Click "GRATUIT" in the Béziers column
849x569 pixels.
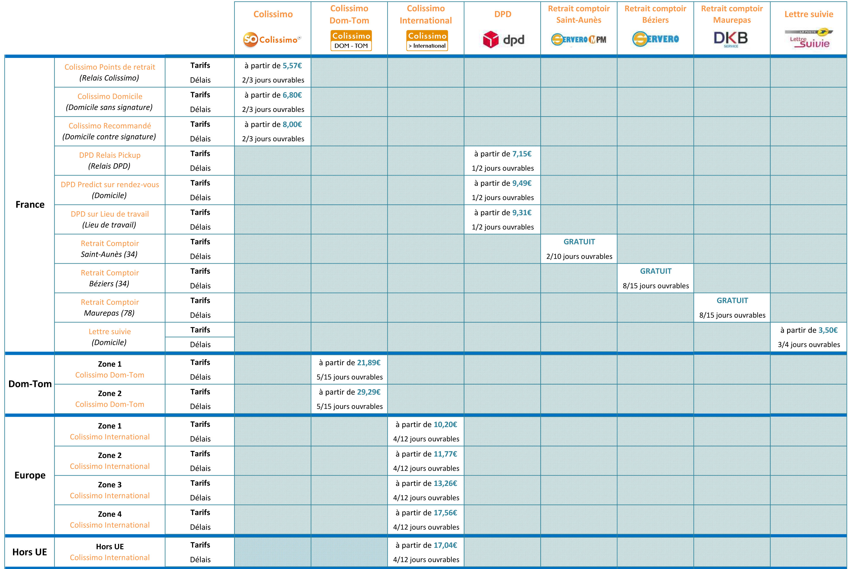tap(656, 271)
